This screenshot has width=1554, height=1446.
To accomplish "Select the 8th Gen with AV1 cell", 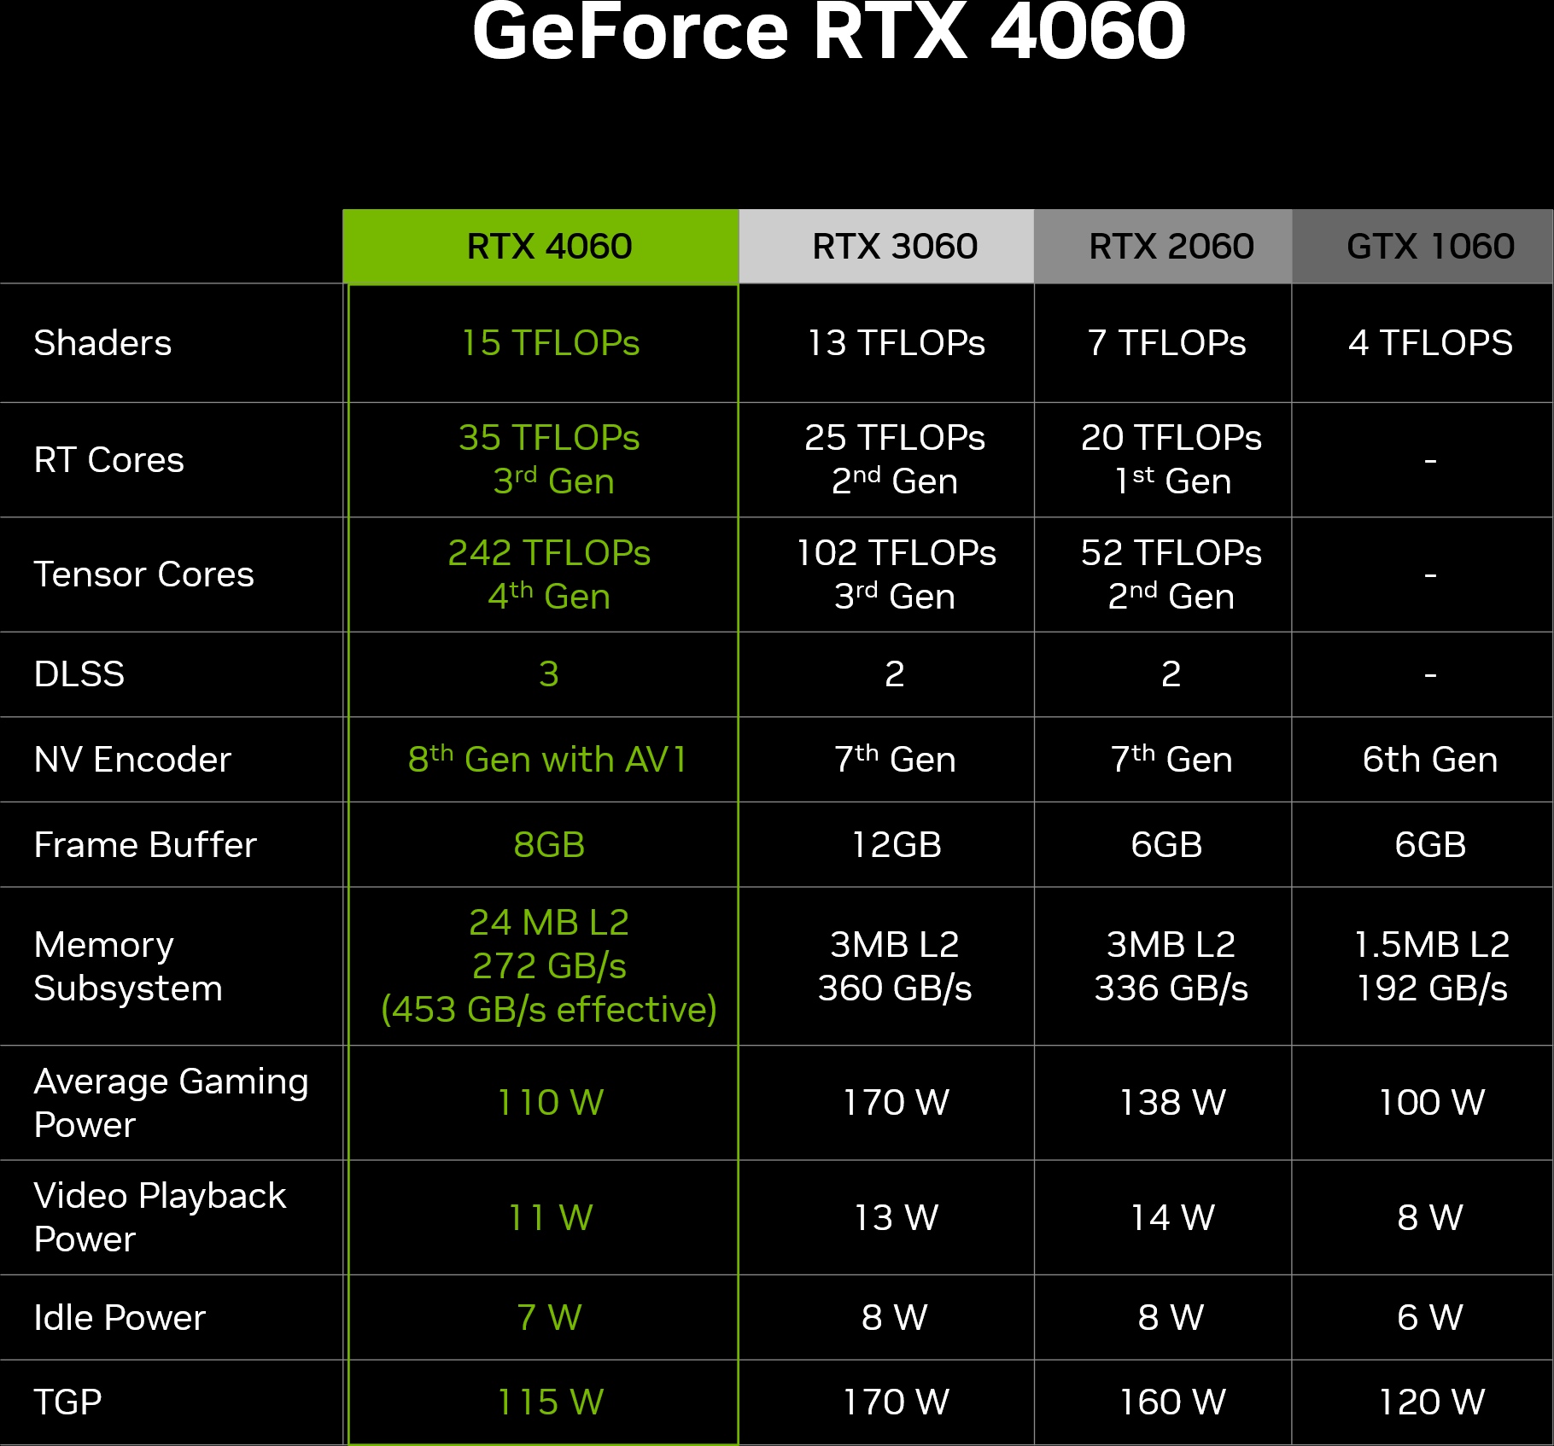I will click(x=548, y=760).
